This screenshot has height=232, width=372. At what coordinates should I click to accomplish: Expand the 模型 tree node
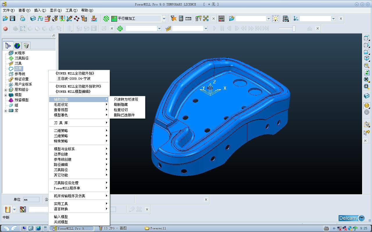point(6,95)
